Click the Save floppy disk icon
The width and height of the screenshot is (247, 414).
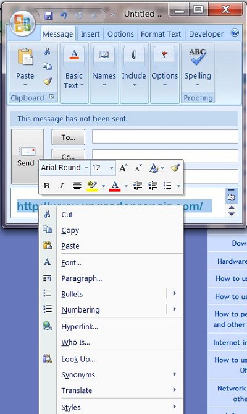[49, 15]
